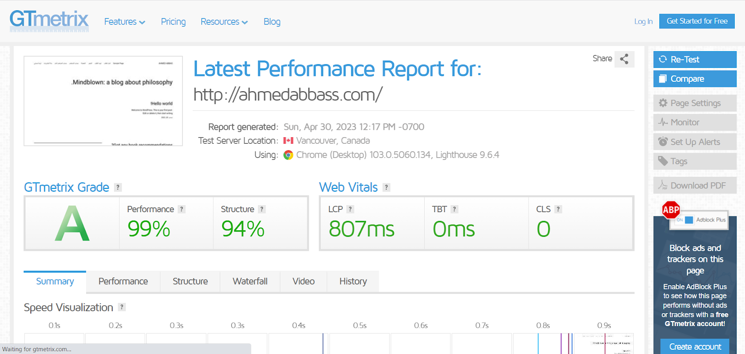The height and width of the screenshot is (354, 745).
Task: Click the Performance score help icon
Action: pyautogui.click(x=182, y=209)
